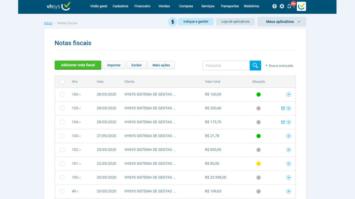Click the user profile avatar logo
Viewport: 355px width, 199px height.
[x=301, y=6]
